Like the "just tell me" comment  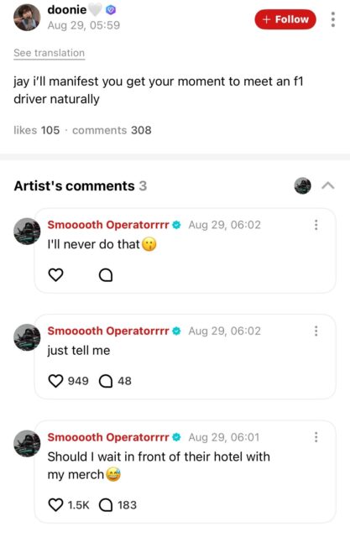(x=56, y=381)
